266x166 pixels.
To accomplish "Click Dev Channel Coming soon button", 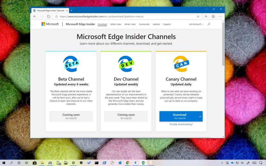I will (126, 116).
